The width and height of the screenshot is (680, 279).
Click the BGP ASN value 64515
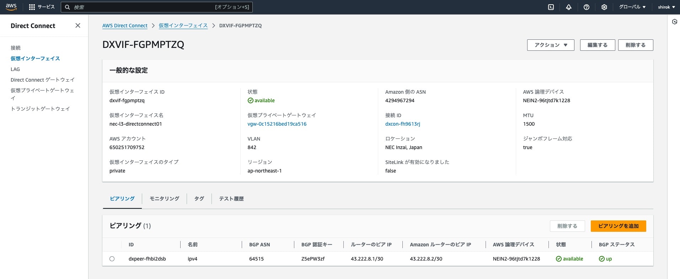point(256,259)
